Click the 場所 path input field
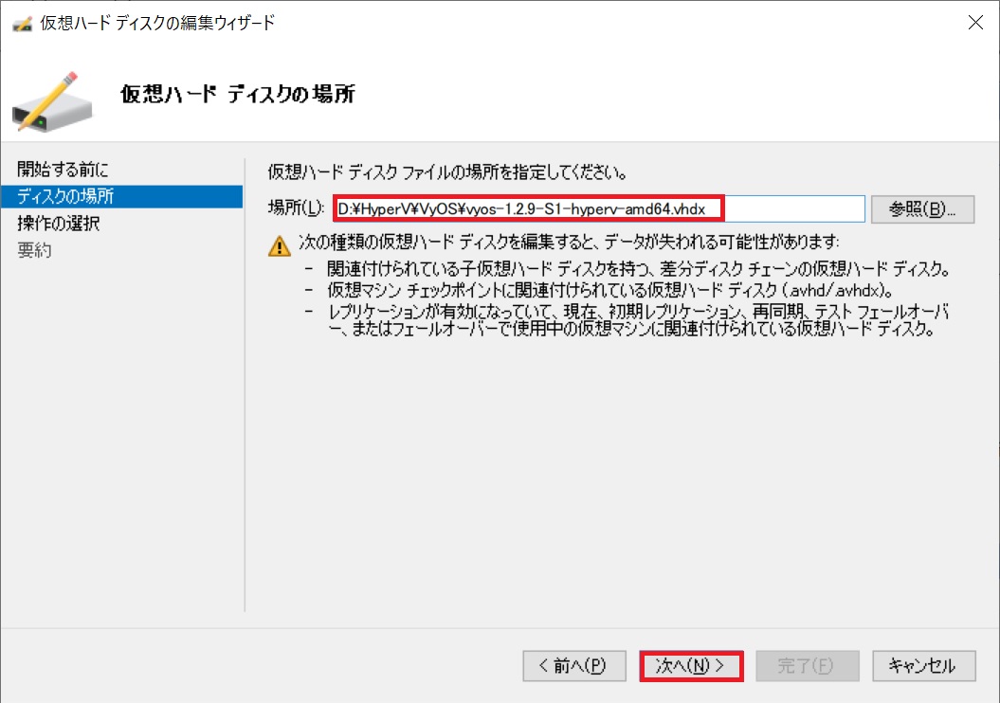Viewport: 1000px width, 703px height. click(599, 209)
